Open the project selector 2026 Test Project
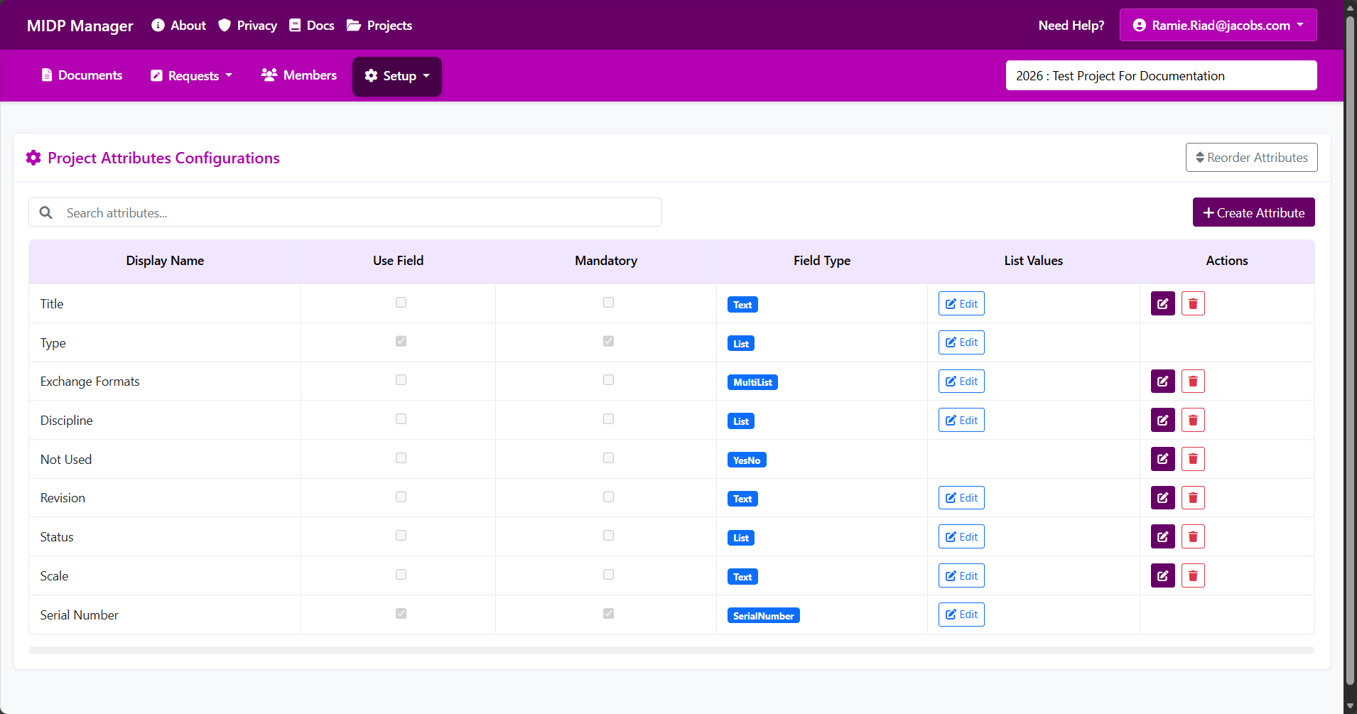1357x714 pixels. (1161, 75)
